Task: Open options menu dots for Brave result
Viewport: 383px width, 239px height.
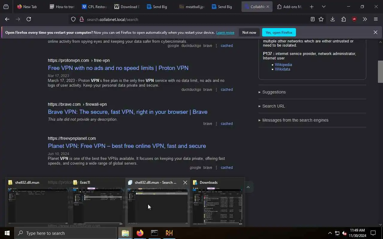Action: coord(216,124)
